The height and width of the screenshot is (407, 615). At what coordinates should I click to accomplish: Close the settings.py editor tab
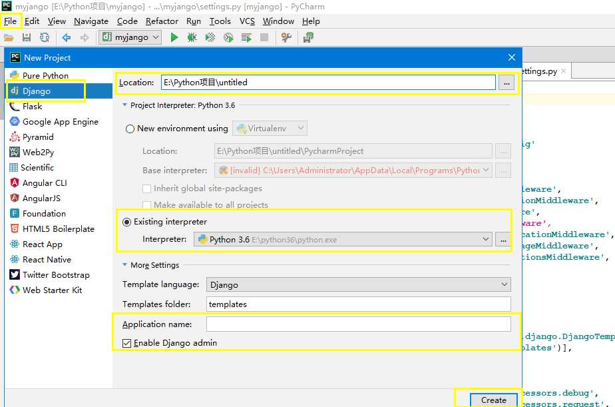564,71
